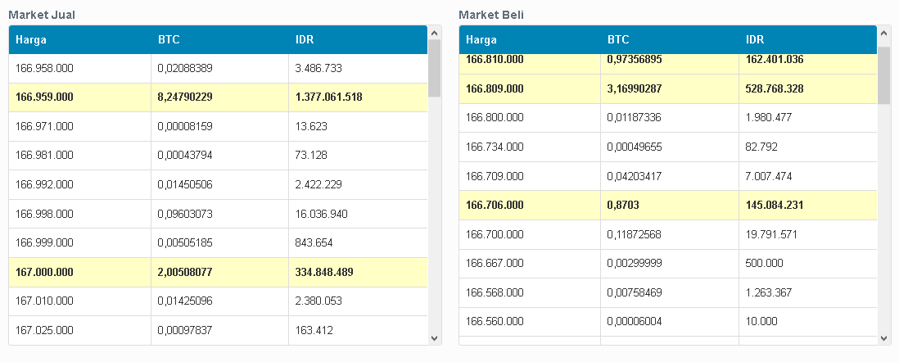Click IDR column header in Market Beli
This screenshot has width=899, height=362.
[755, 39]
